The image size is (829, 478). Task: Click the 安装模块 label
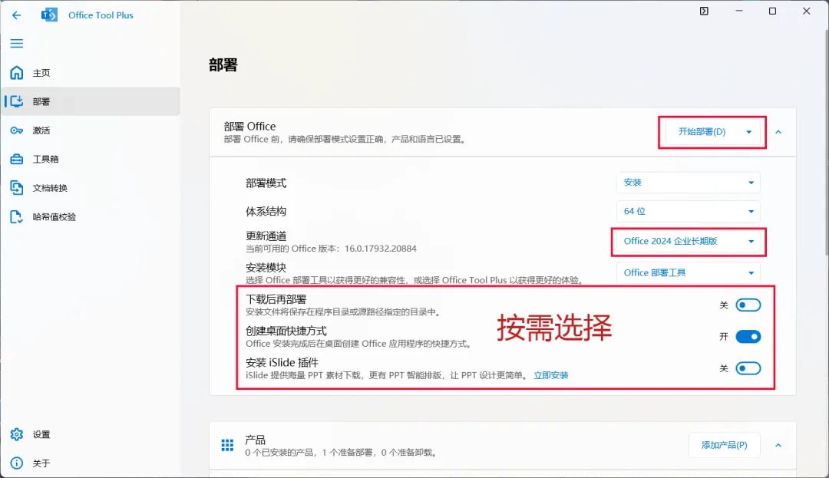click(x=266, y=268)
